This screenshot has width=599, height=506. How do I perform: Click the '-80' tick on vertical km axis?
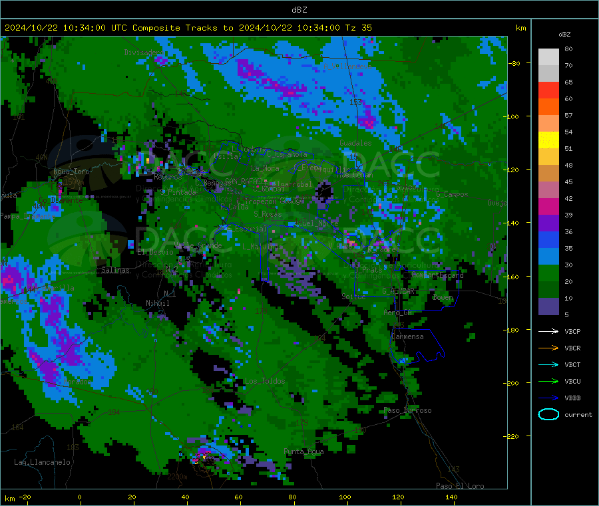tap(514, 63)
